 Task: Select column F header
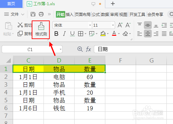121,60
